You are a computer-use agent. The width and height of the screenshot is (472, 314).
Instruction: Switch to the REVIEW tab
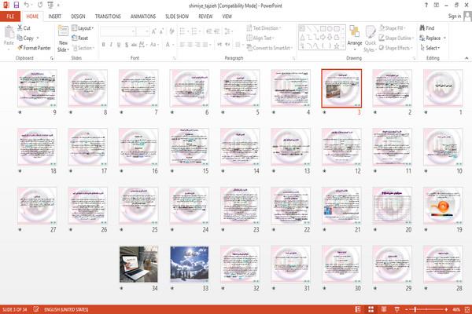click(205, 16)
